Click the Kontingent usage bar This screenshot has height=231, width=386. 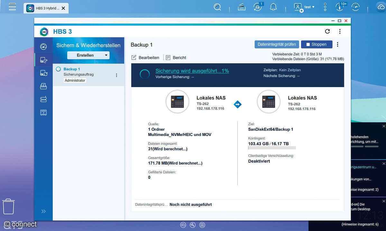(x=272, y=148)
